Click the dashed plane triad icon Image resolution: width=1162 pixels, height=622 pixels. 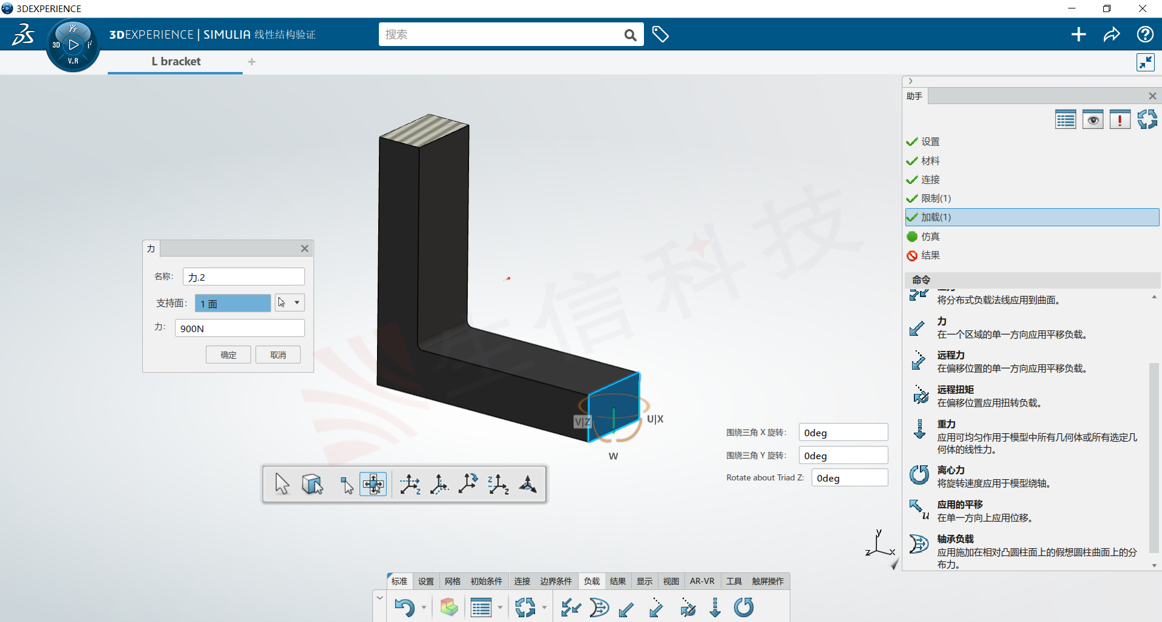(439, 484)
